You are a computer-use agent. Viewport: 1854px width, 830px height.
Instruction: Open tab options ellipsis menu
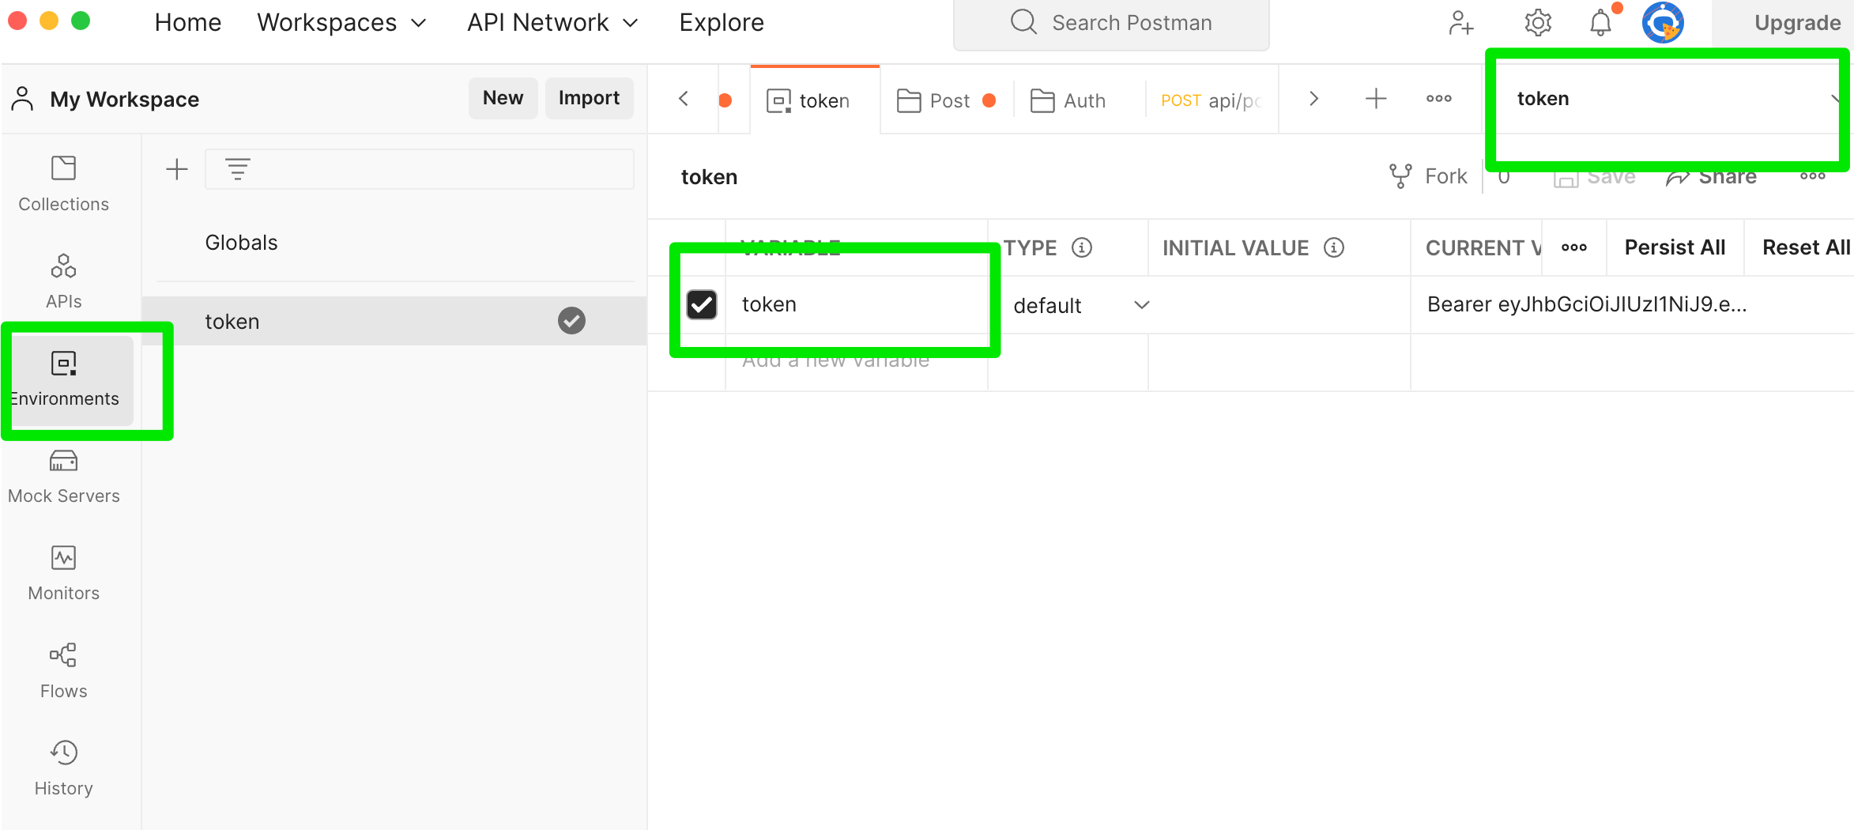(1439, 99)
